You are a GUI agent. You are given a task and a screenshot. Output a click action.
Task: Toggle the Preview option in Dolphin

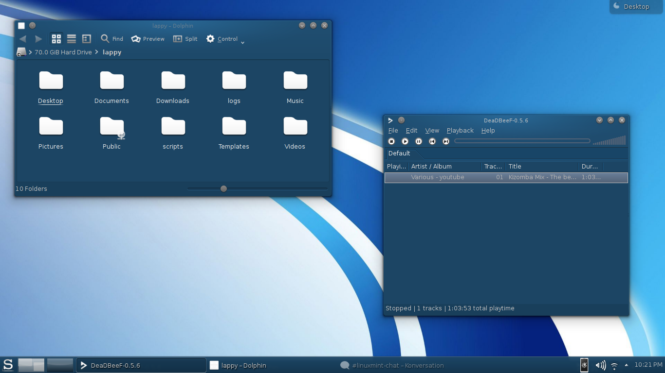[x=148, y=39]
